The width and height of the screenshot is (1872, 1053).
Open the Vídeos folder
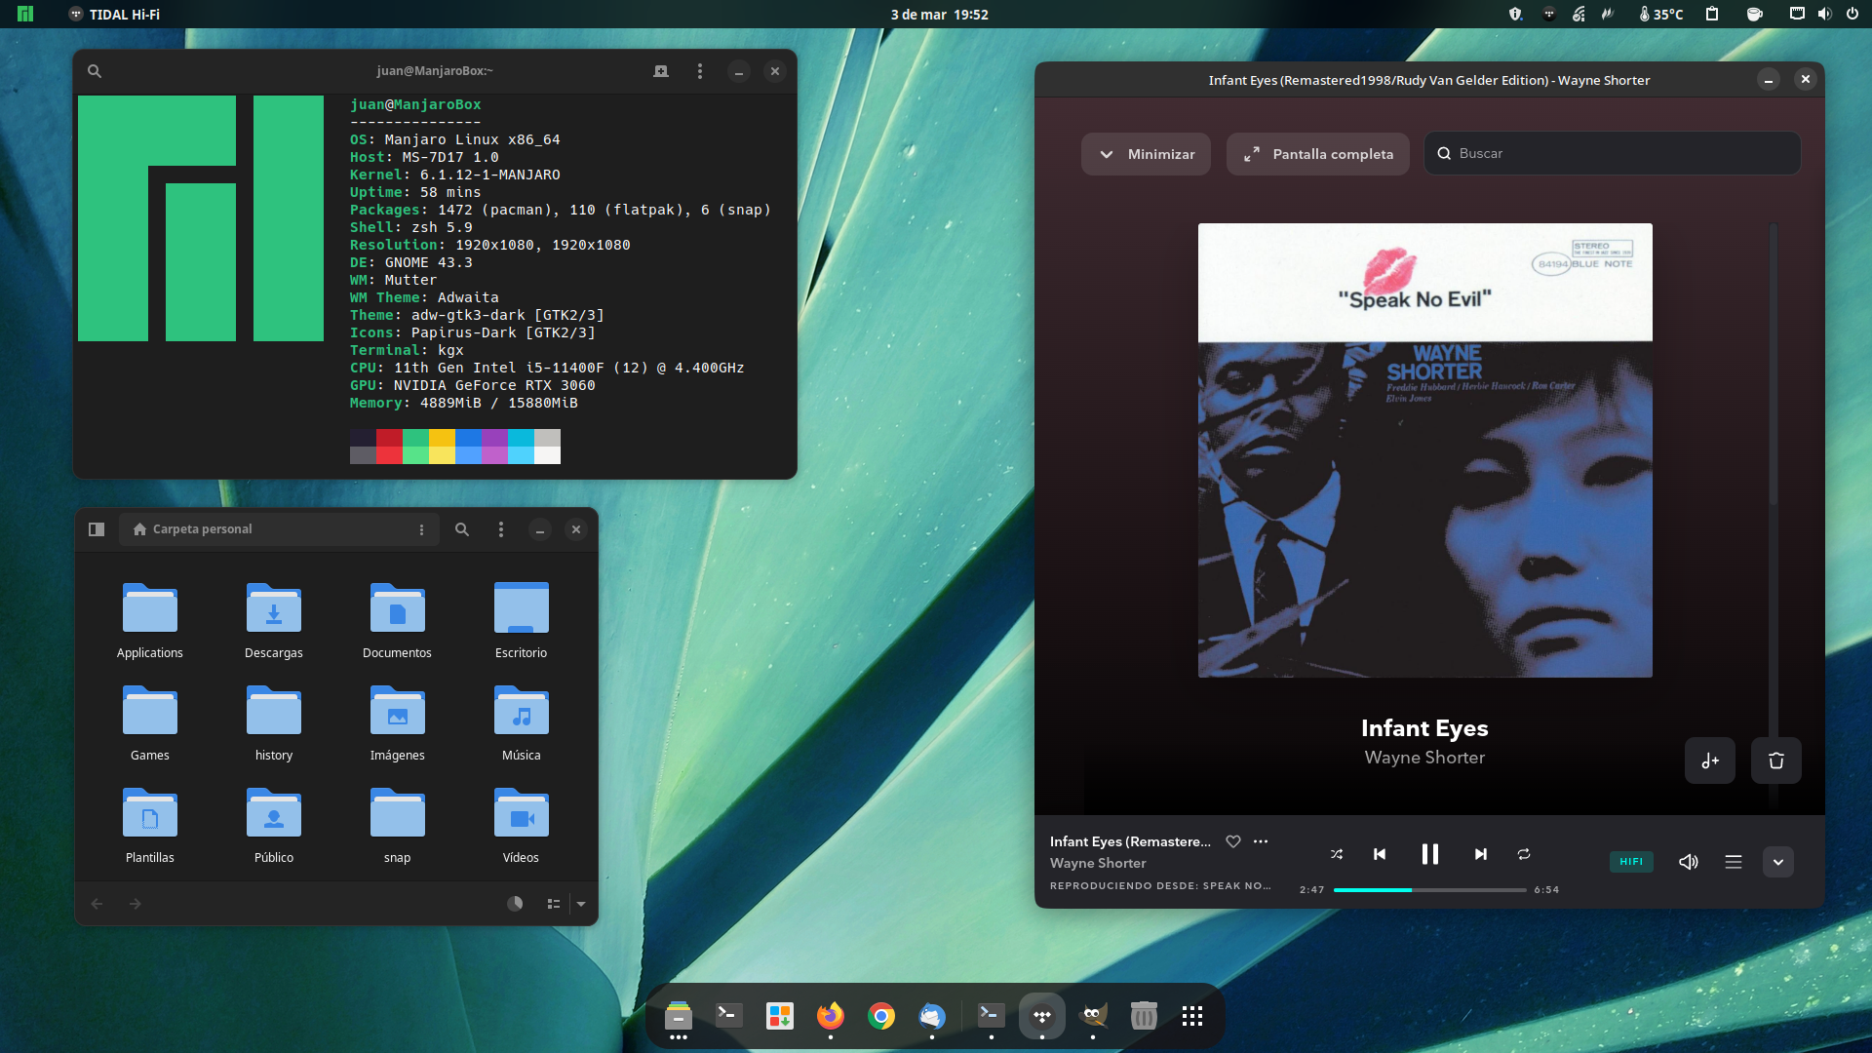pyautogui.click(x=522, y=825)
